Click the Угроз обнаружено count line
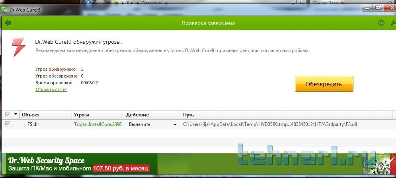 pyautogui.click(x=59, y=69)
